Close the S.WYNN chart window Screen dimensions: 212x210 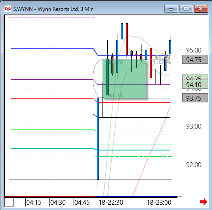201,9
